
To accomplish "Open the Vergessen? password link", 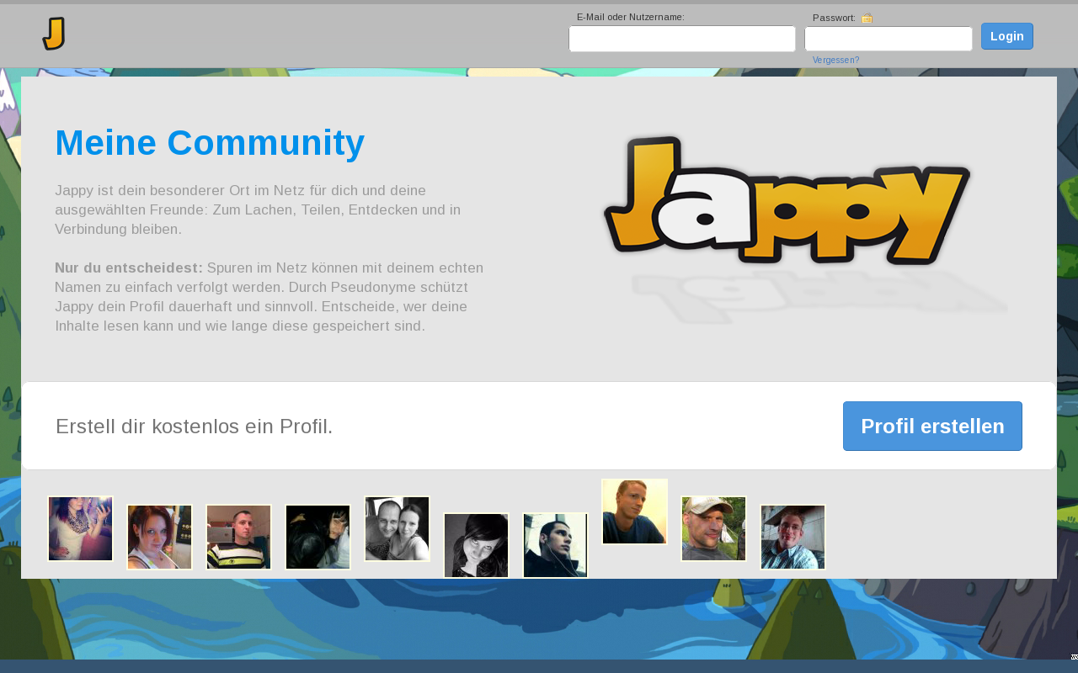I will 835,60.
